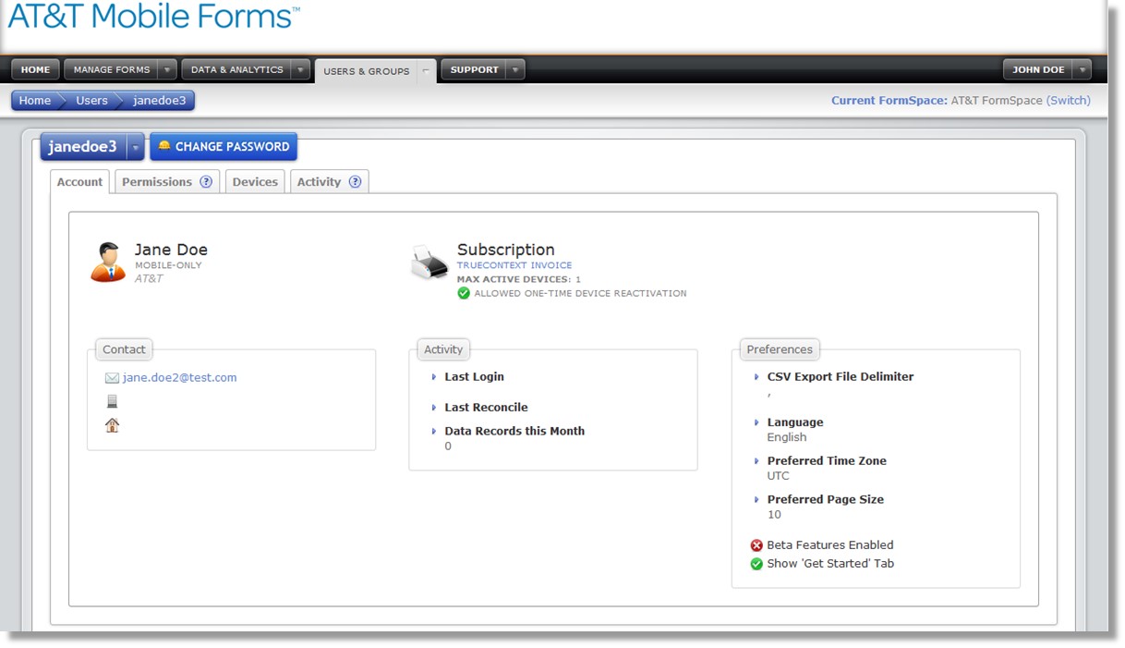1125x648 pixels.
Task: Click the Beta Features Enabled text
Action: pos(830,545)
